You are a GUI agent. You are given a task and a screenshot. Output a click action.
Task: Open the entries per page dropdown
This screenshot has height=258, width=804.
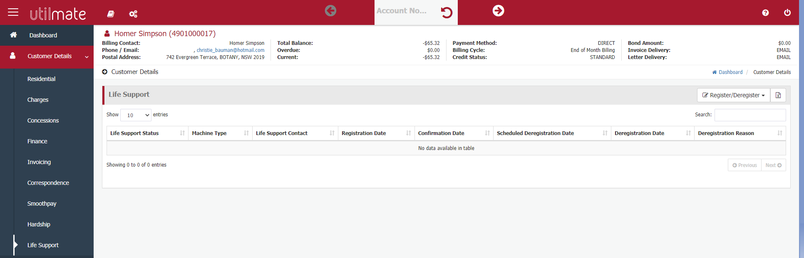136,115
